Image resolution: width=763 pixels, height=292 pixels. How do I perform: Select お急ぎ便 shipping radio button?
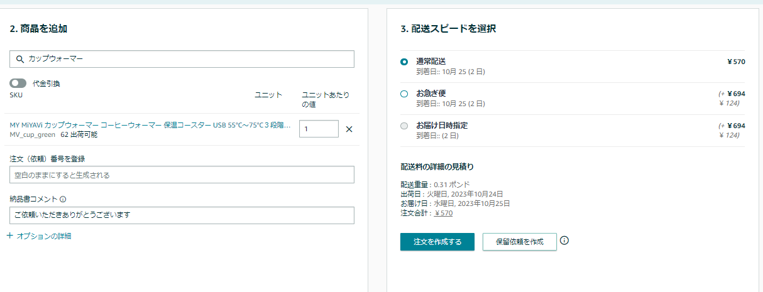(404, 94)
